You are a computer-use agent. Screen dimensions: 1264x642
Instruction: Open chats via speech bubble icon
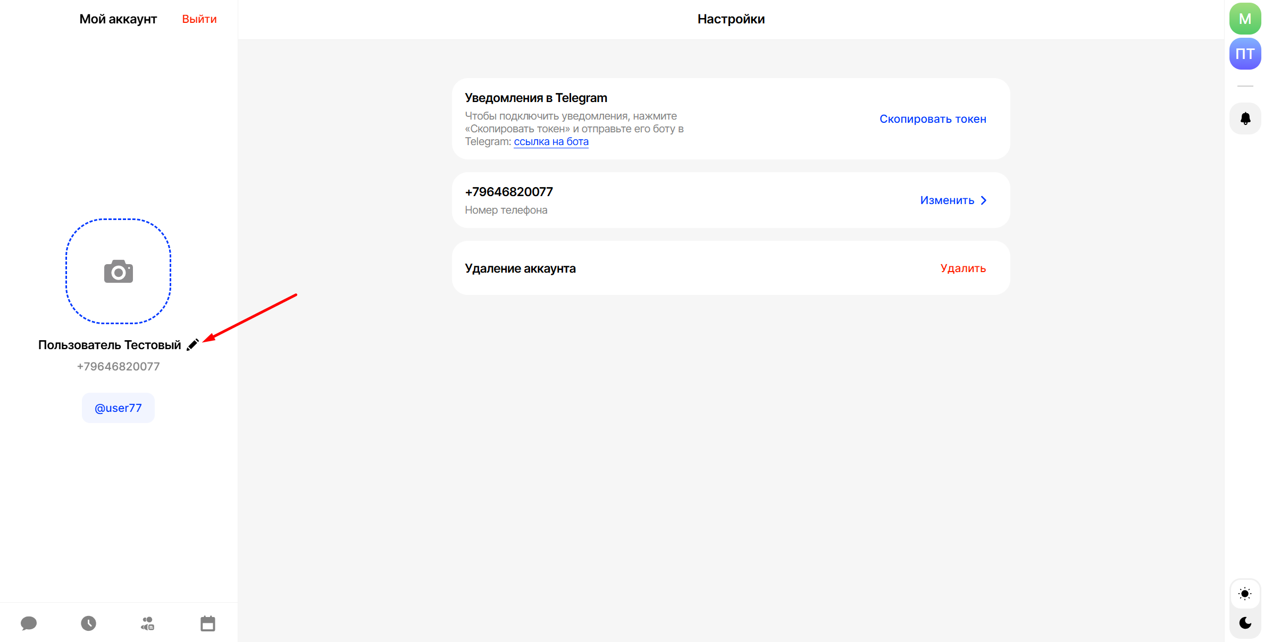pos(29,623)
